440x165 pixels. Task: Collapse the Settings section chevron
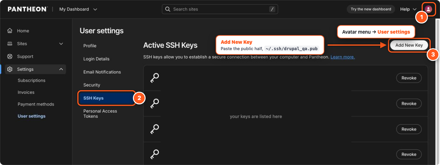point(61,69)
